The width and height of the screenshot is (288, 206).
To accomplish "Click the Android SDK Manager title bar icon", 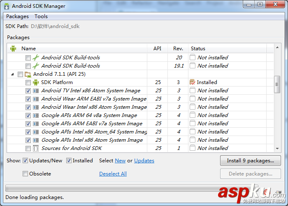I will (7, 6).
